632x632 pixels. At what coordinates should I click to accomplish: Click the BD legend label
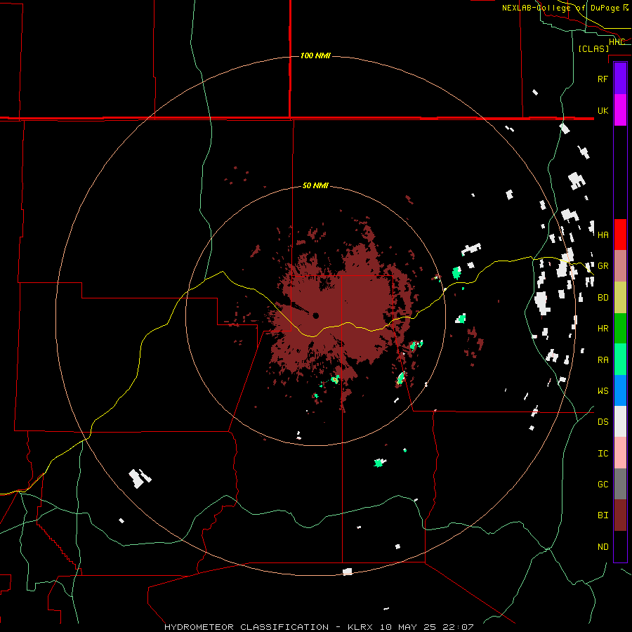coord(603,298)
